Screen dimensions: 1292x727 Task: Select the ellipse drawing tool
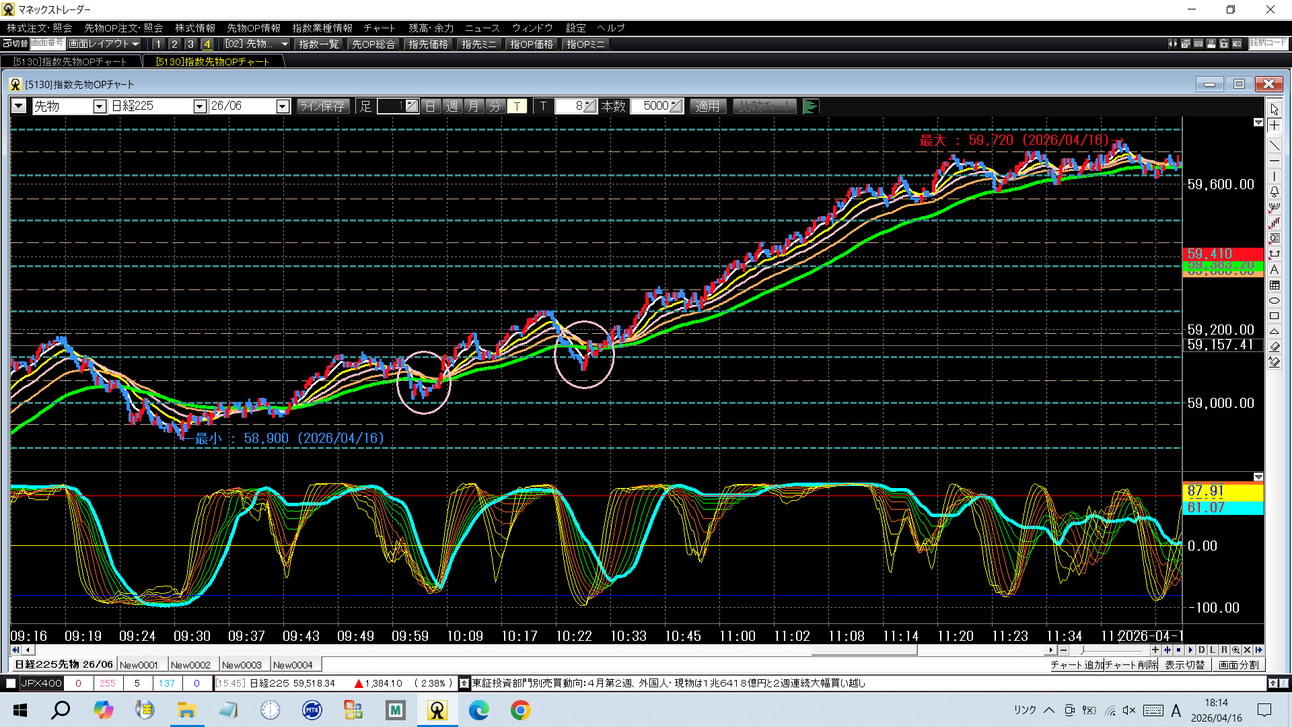[x=1275, y=300]
